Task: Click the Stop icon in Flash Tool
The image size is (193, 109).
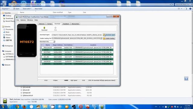Action: click(x=55, y=28)
